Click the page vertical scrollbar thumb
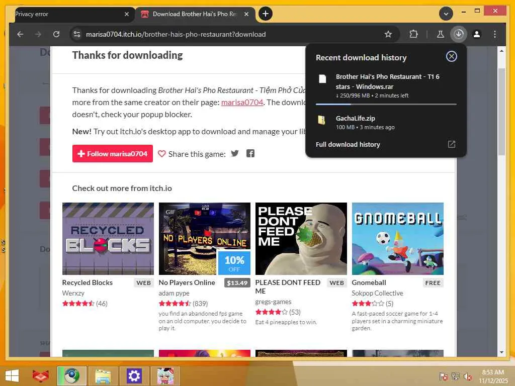Screen dimensions: 515x386 tap(501, 112)
